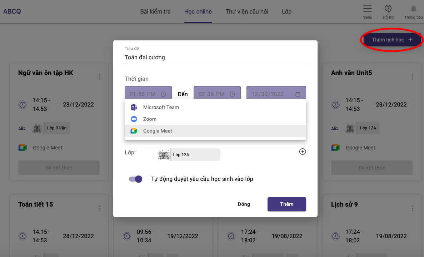The width and height of the screenshot is (424, 257).
Task: Open the clock icon for start time
Action: pyautogui.click(x=163, y=94)
